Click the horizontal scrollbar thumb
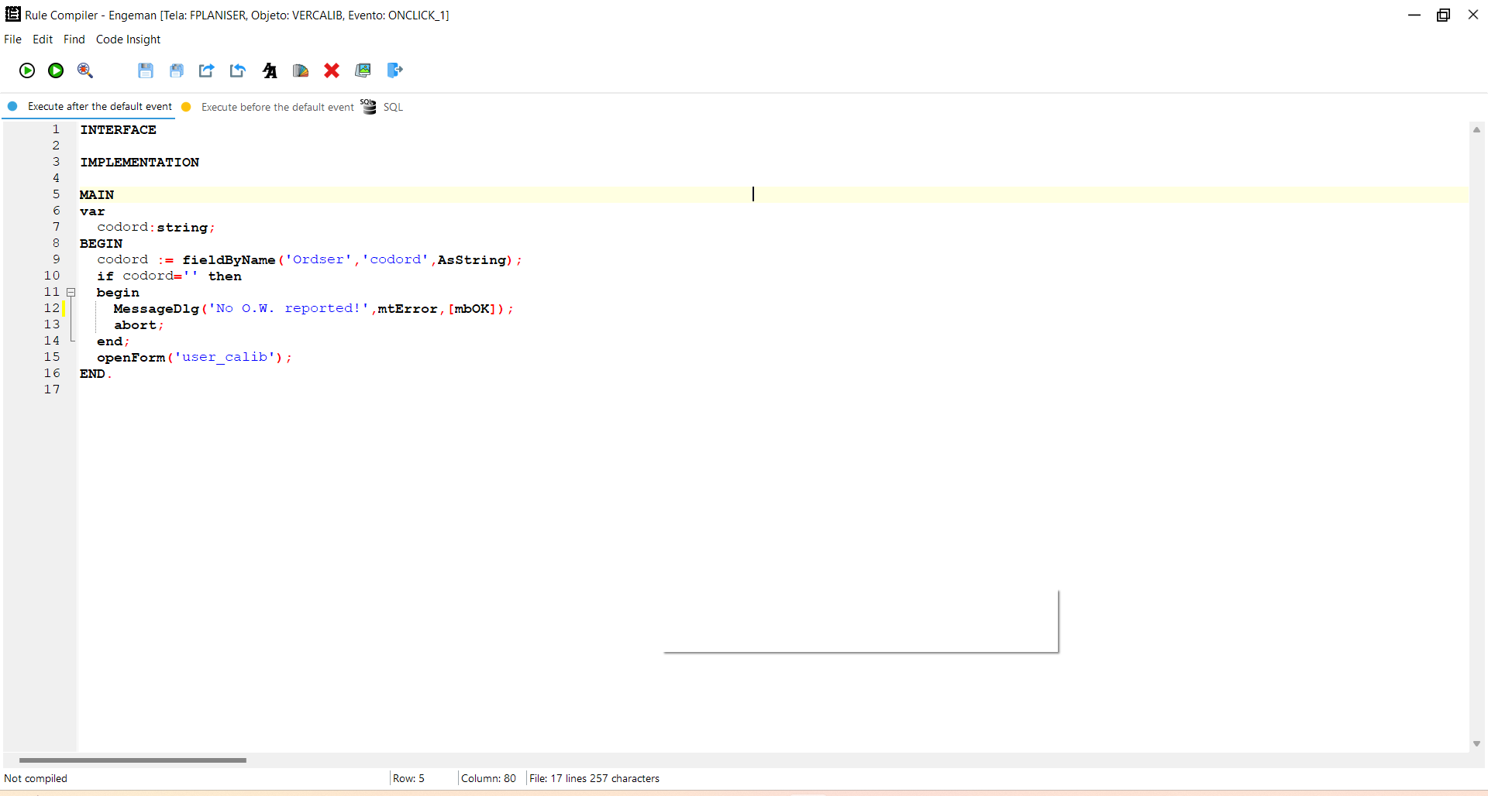Screen dimensions: 1488x796 [x=133, y=760]
